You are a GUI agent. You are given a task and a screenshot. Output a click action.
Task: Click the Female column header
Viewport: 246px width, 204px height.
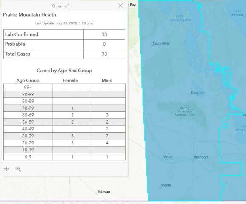[70, 80]
